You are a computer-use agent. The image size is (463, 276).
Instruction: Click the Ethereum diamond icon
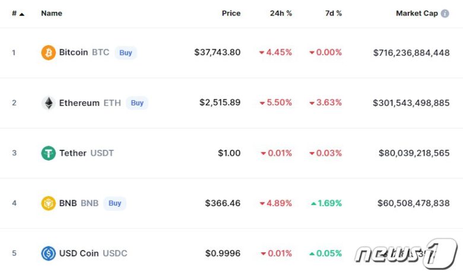pos(48,103)
